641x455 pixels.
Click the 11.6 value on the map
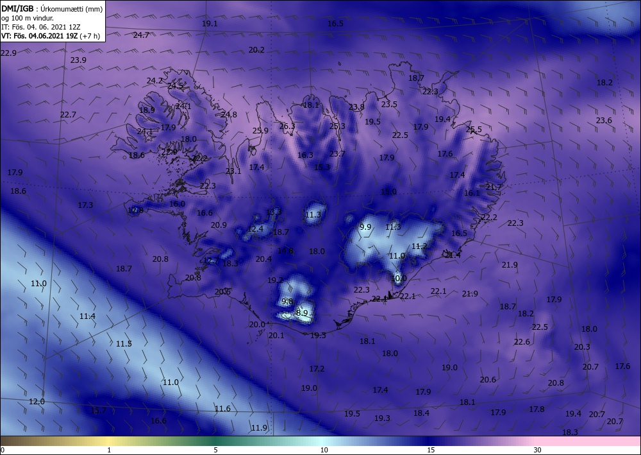(222, 409)
